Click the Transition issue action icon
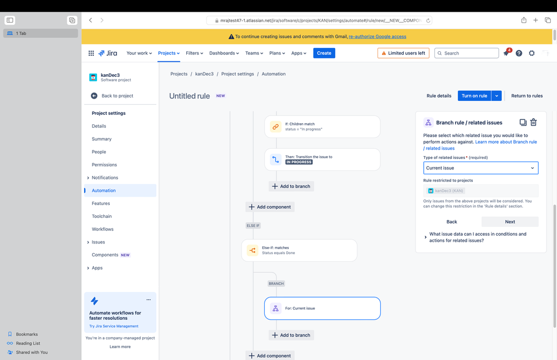The width and height of the screenshot is (557, 360). coord(275,159)
